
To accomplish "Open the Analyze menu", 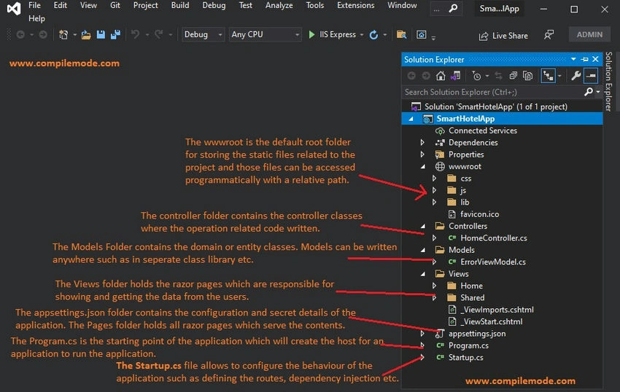I will point(279,6).
